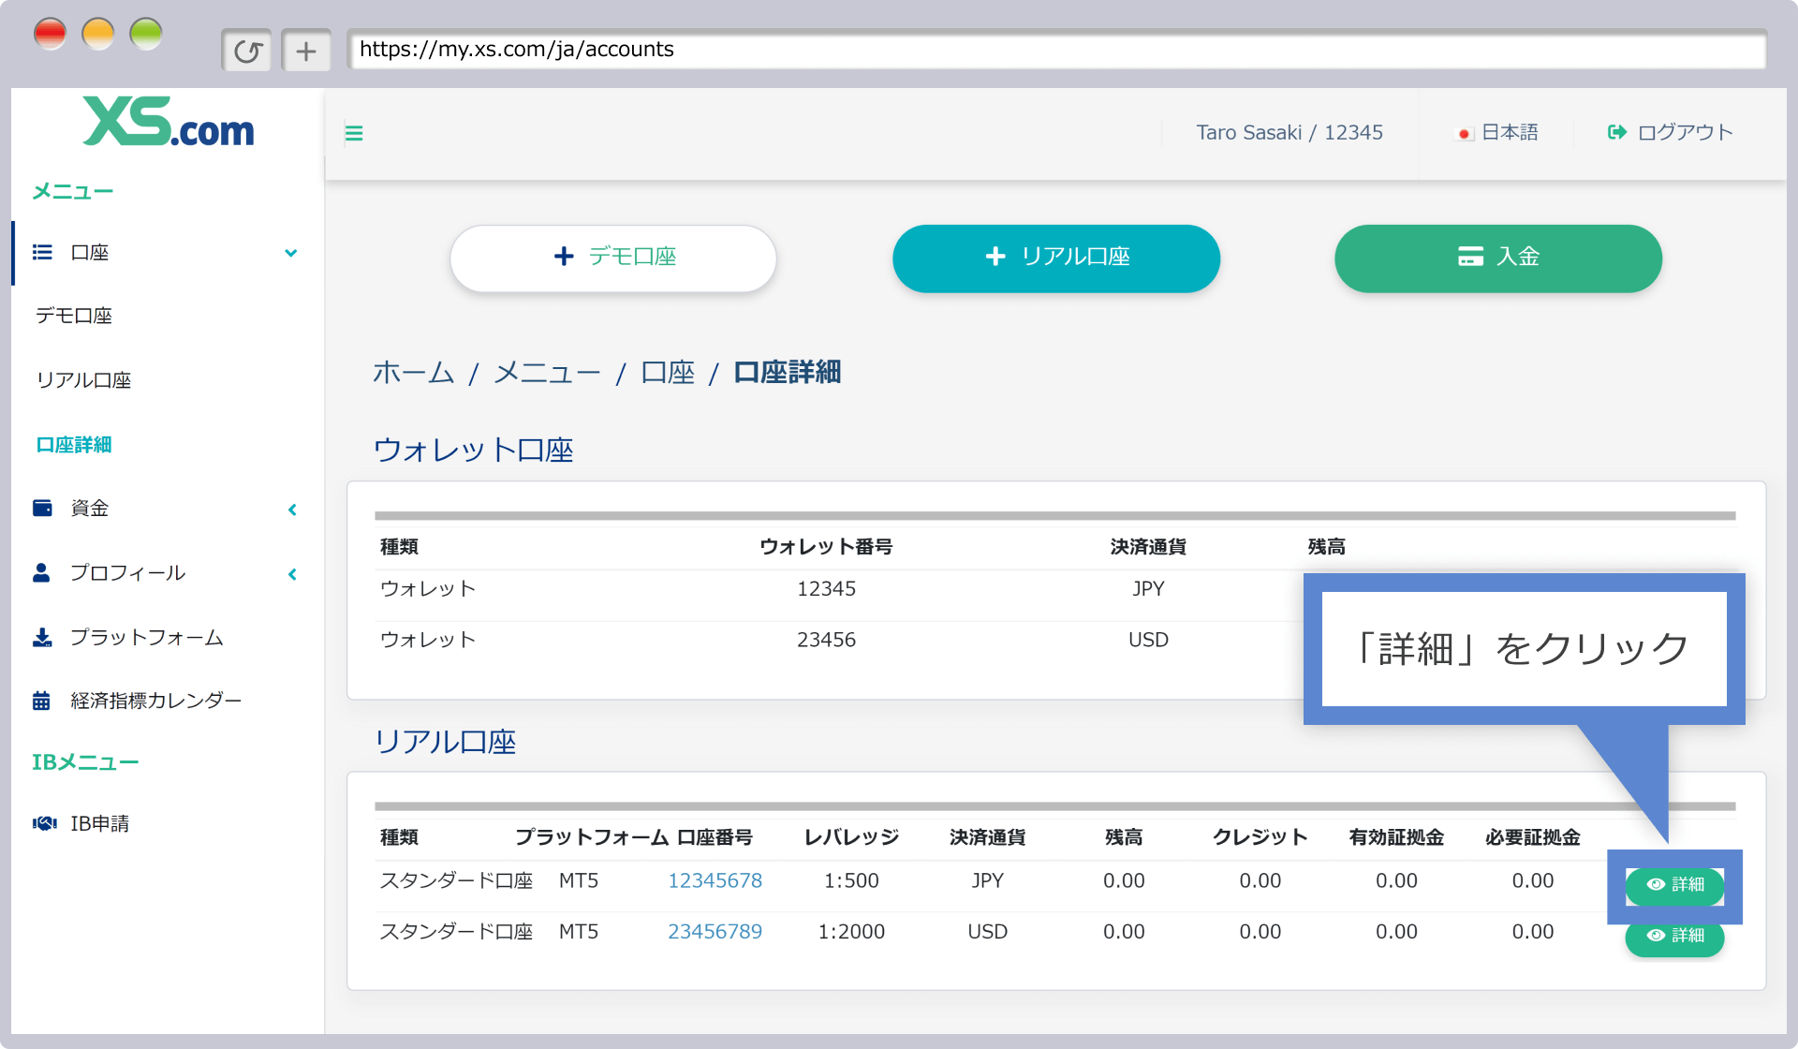Open the プロフィール sidebar menu
Viewport: 1798px width, 1049px height.
[x=127, y=572]
